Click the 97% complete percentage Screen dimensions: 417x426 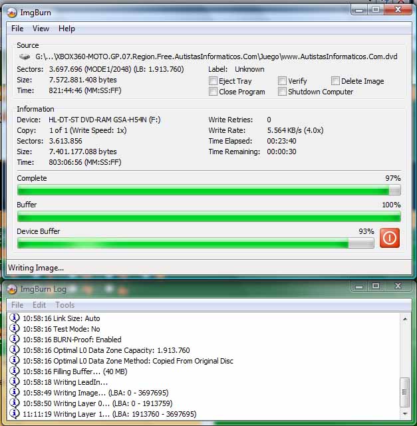(x=393, y=178)
